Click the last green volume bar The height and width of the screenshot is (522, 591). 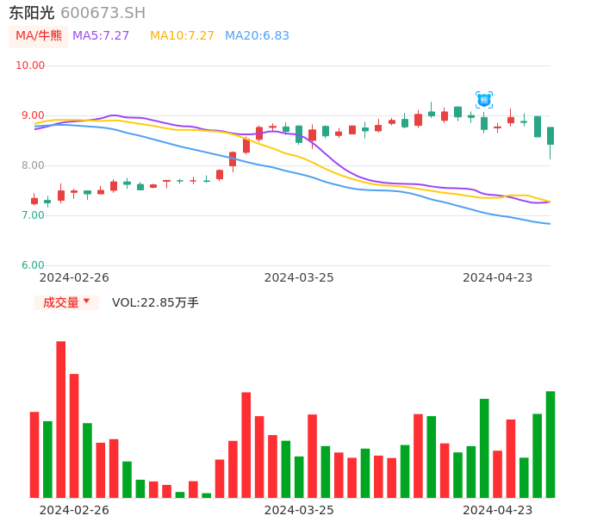550,444
